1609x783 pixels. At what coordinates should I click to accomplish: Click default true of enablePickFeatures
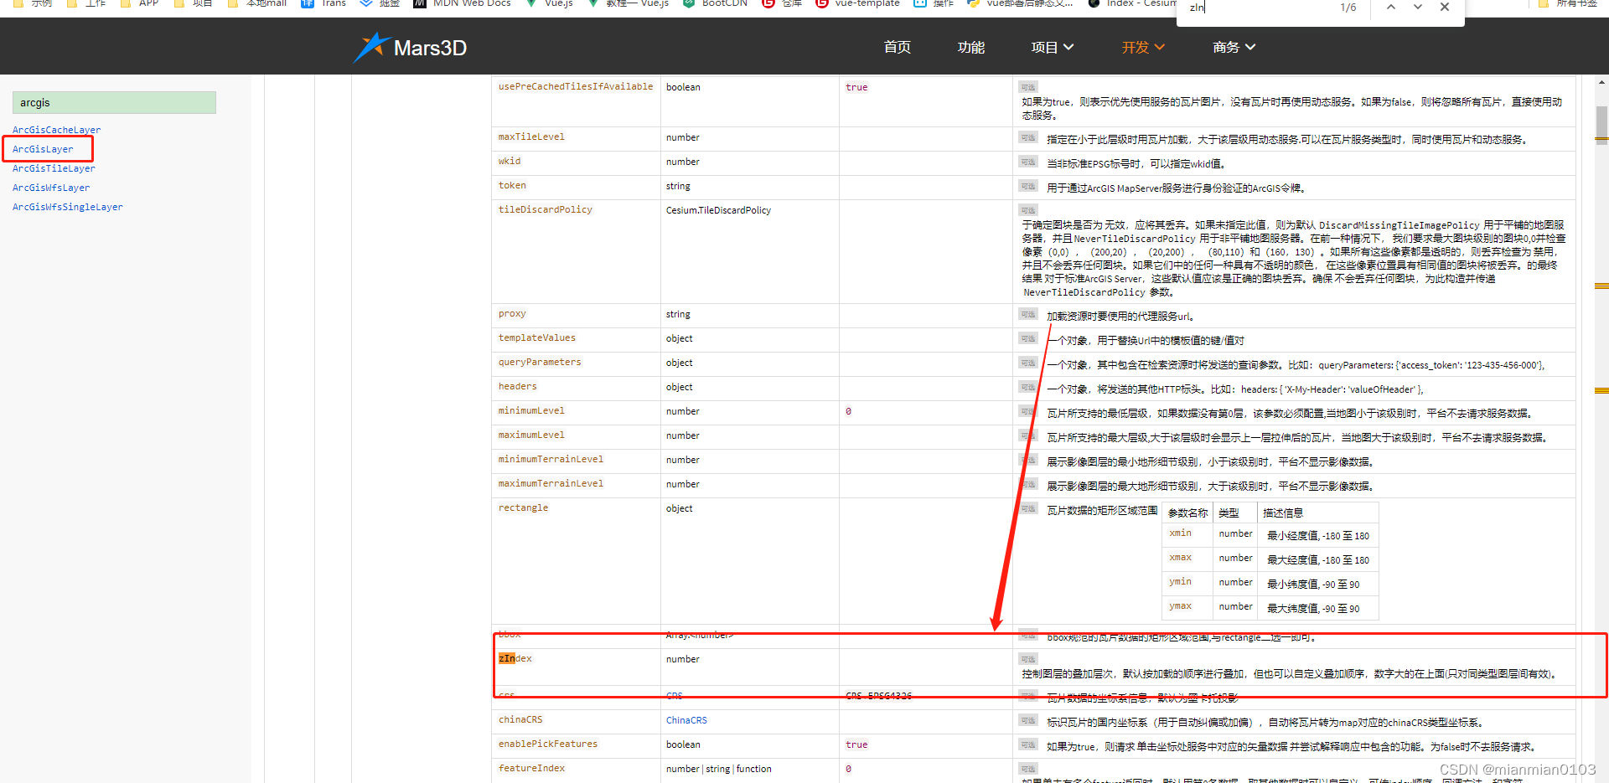(856, 744)
